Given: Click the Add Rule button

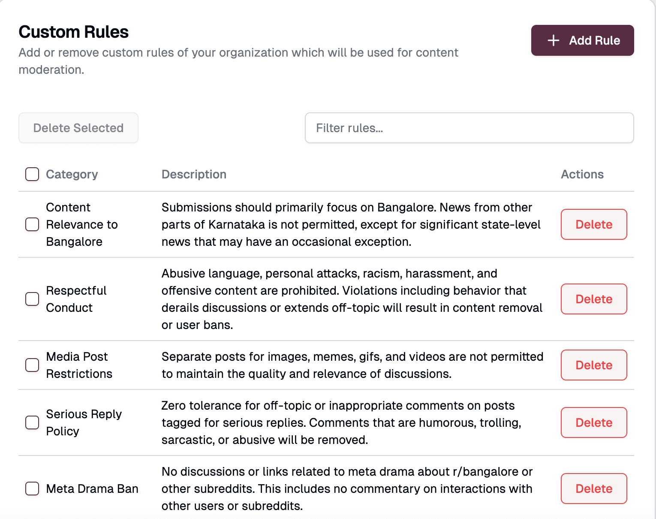Looking at the screenshot, I should (x=582, y=40).
